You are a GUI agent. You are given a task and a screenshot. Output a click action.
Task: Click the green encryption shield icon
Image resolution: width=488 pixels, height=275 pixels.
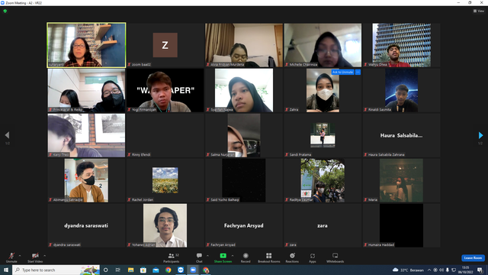point(5,11)
